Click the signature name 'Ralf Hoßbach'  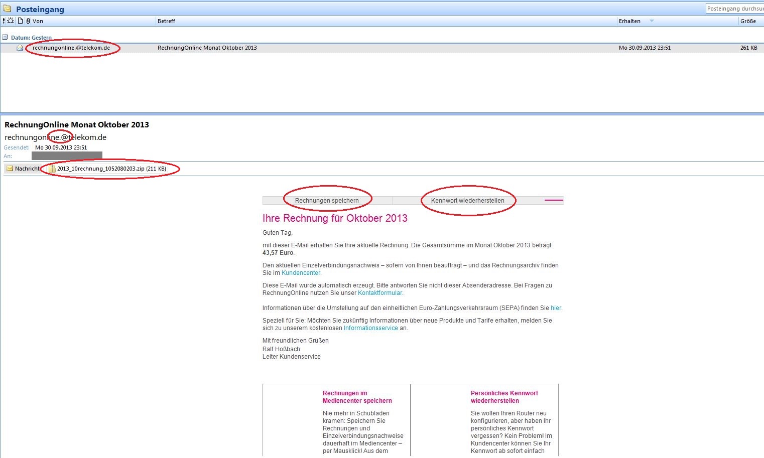[281, 349]
